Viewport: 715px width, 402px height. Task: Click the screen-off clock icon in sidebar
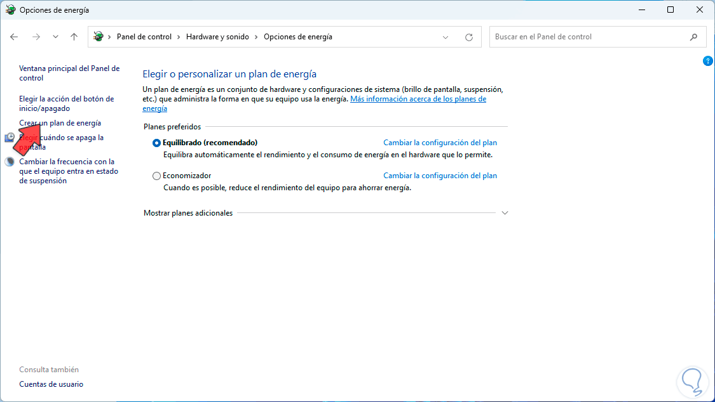[x=10, y=138]
